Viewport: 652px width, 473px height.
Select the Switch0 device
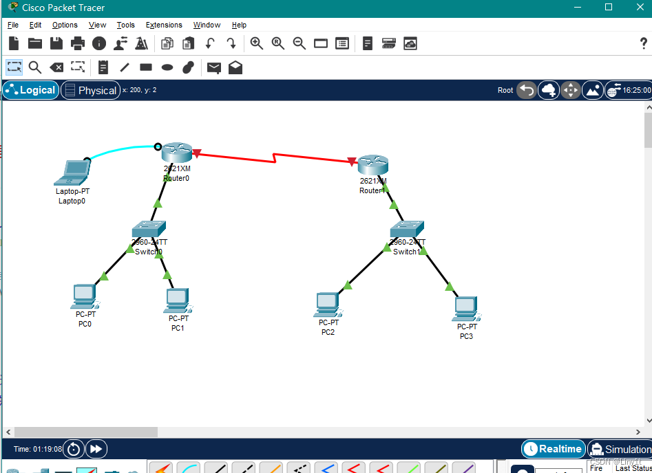[x=149, y=229]
